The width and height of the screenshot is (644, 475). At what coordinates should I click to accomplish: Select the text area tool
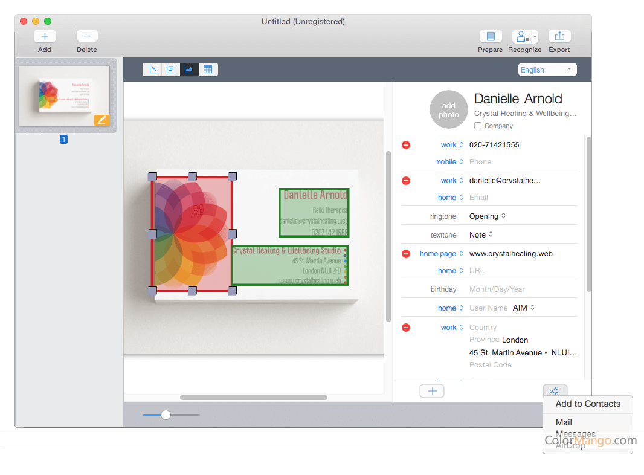(172, 69)
